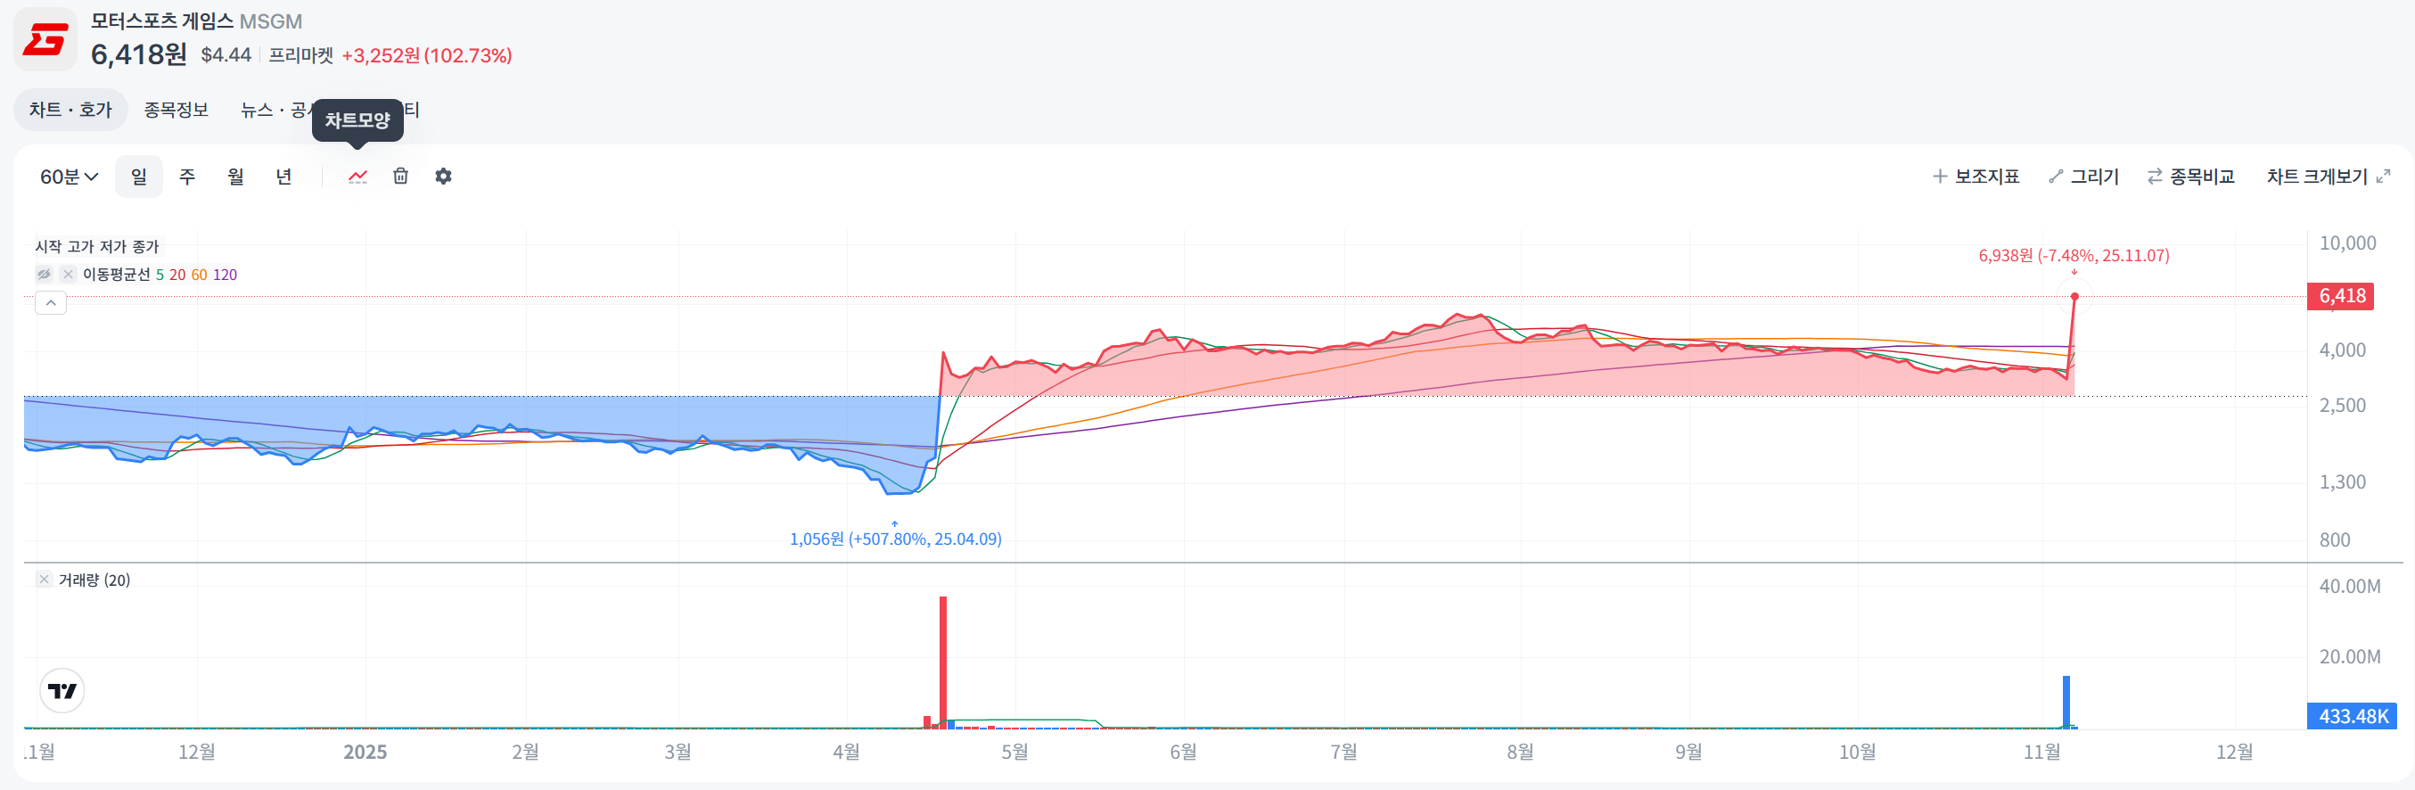Select the monthly (월) interval
This screenshot has height=790, width=2415.
click(235, 177)
